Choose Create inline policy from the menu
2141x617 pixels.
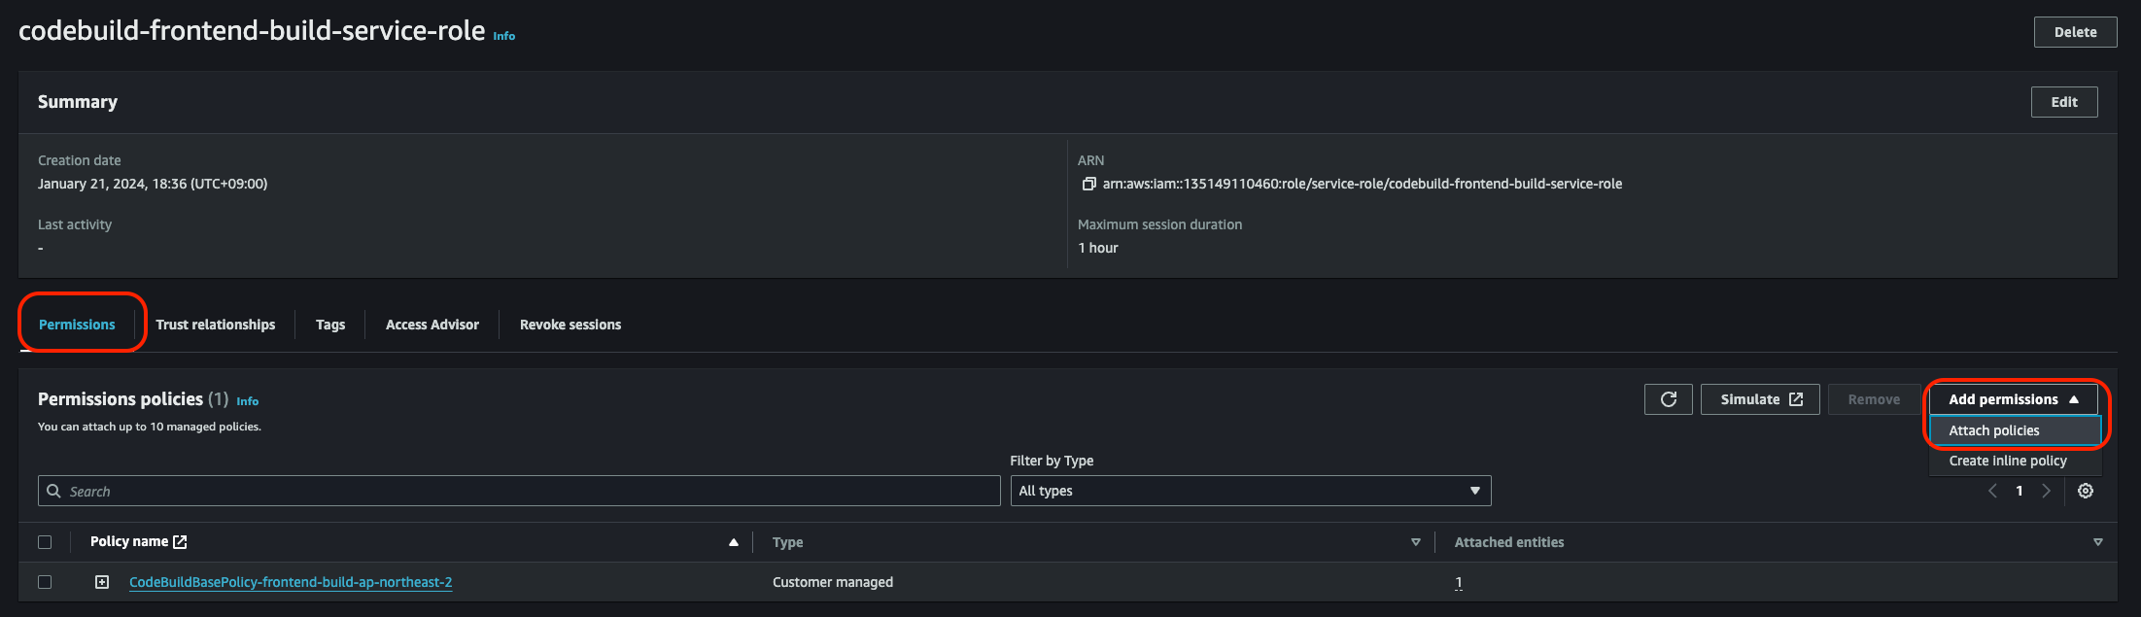point(2016,461)
